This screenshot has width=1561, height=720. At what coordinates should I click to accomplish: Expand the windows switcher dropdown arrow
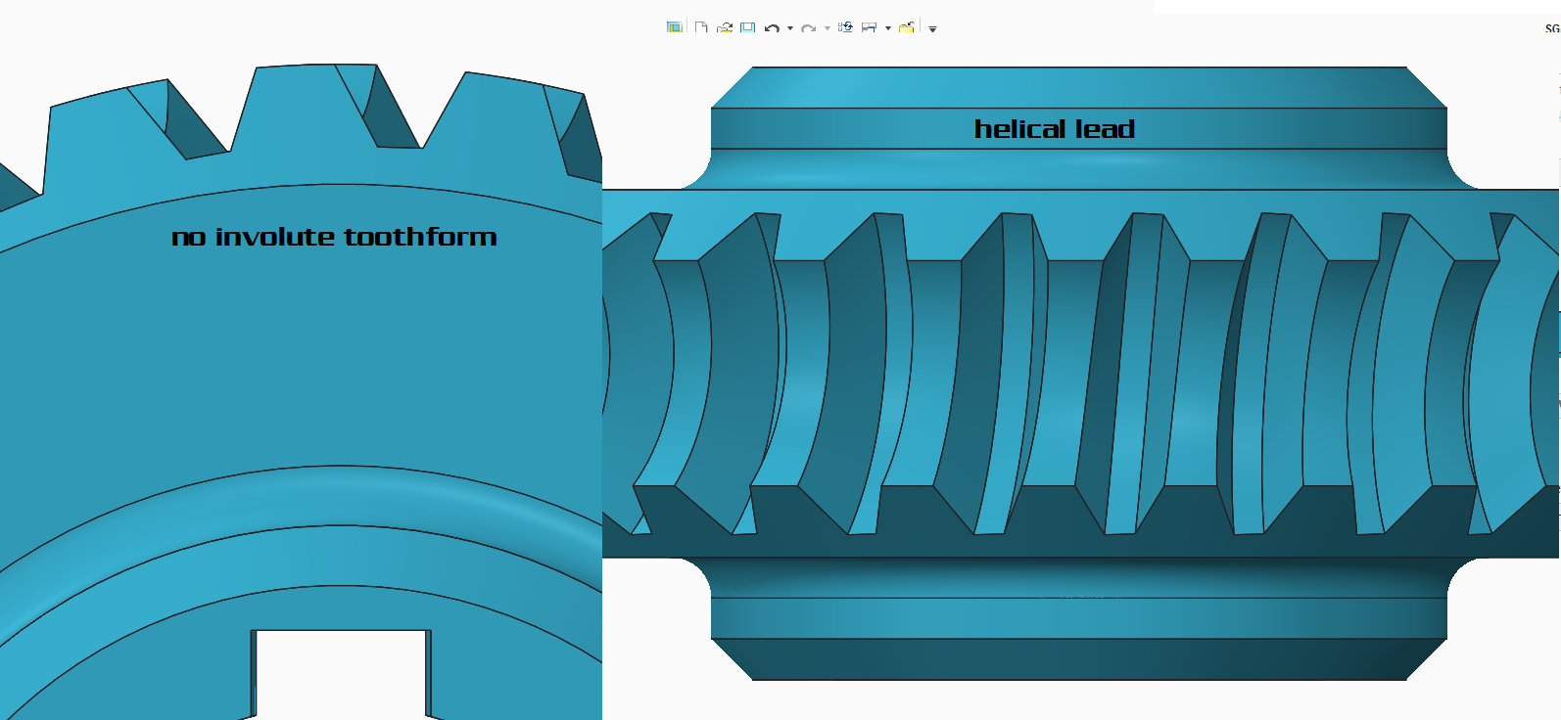pyautogui.click(x=888, y=28)
